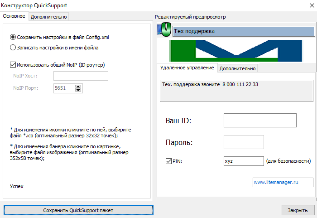Click the NoIP Хост input field
Image resolution: width=317 pixels, height=218 pixels.
[x=81, y=76]
